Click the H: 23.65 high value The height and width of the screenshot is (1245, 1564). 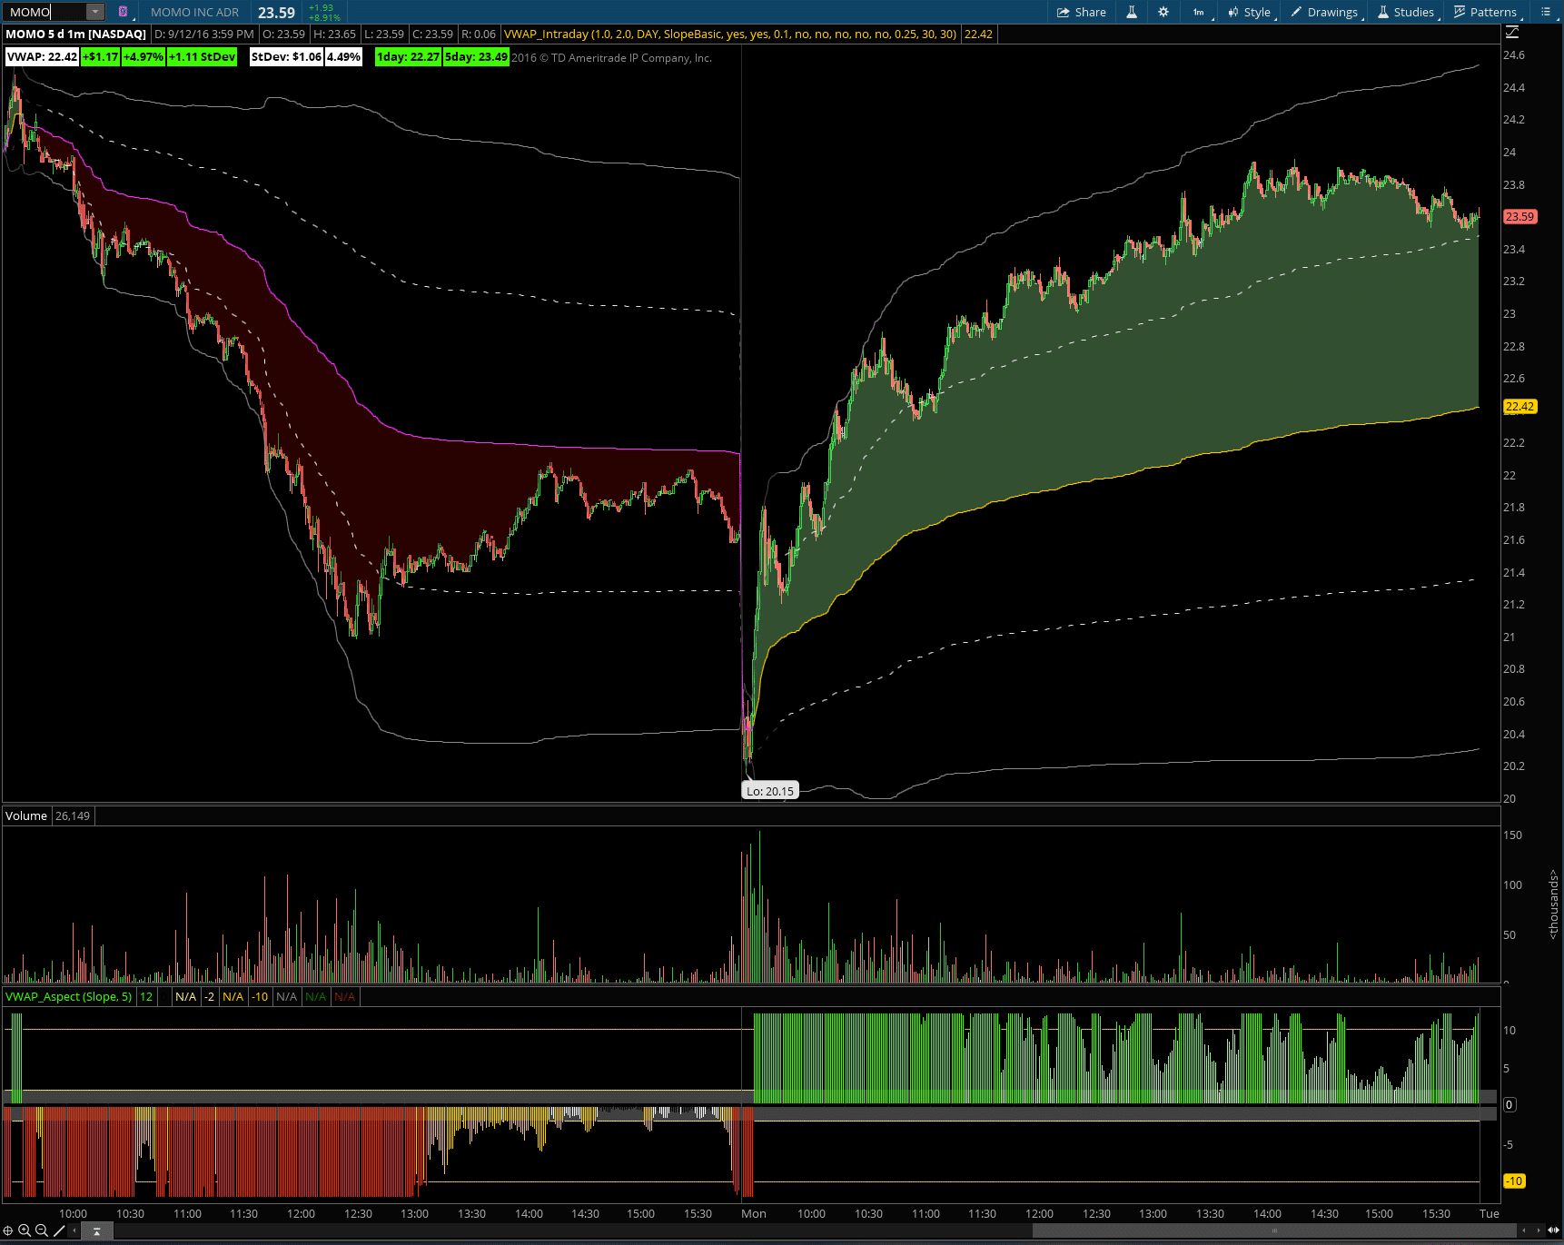pos(335,34)
